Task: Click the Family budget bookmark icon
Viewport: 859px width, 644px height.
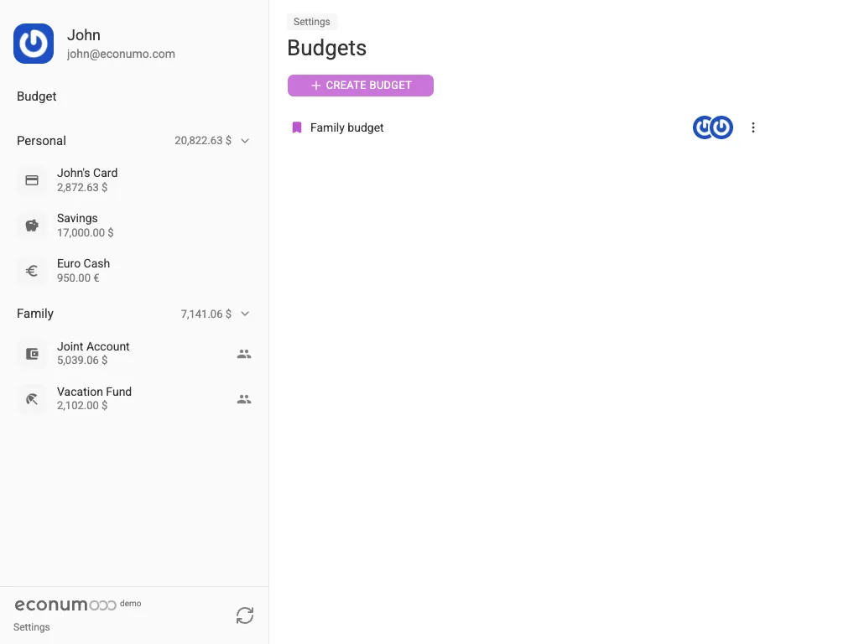Action: 297,127
